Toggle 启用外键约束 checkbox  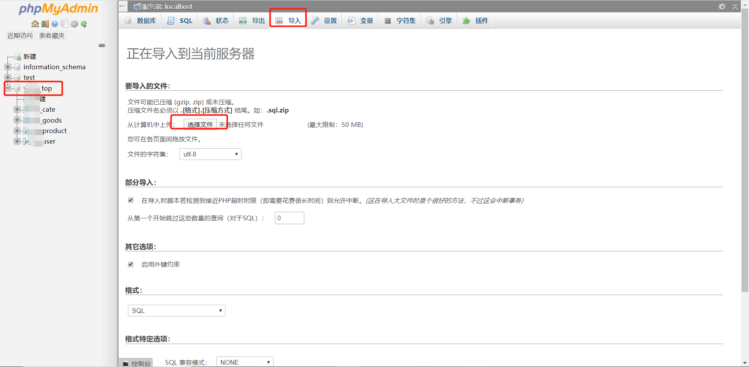tap(131, 264)
